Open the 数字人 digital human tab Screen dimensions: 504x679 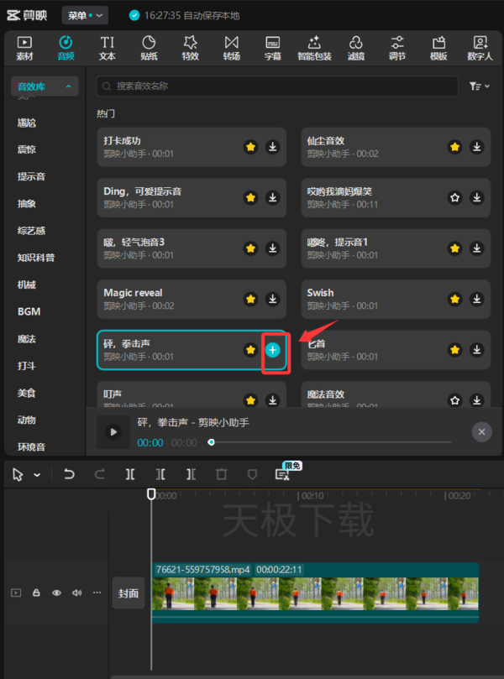480,48
